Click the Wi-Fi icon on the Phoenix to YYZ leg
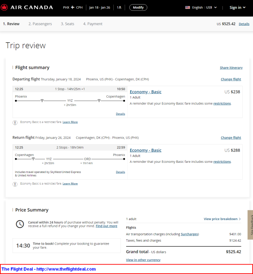This screenshot has width=253, height=274. point(42,101)
